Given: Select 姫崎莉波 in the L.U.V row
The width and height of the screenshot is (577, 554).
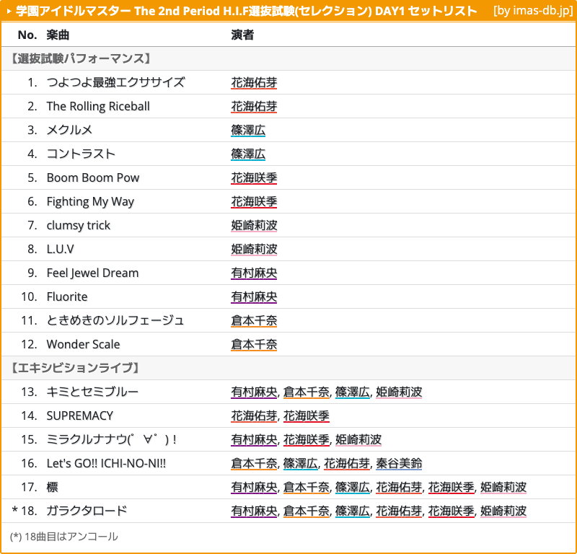Looking at the screenshot, I should point(254,249).
